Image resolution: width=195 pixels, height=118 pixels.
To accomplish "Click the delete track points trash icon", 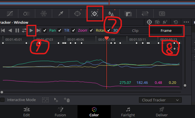I will coord(67,100).
